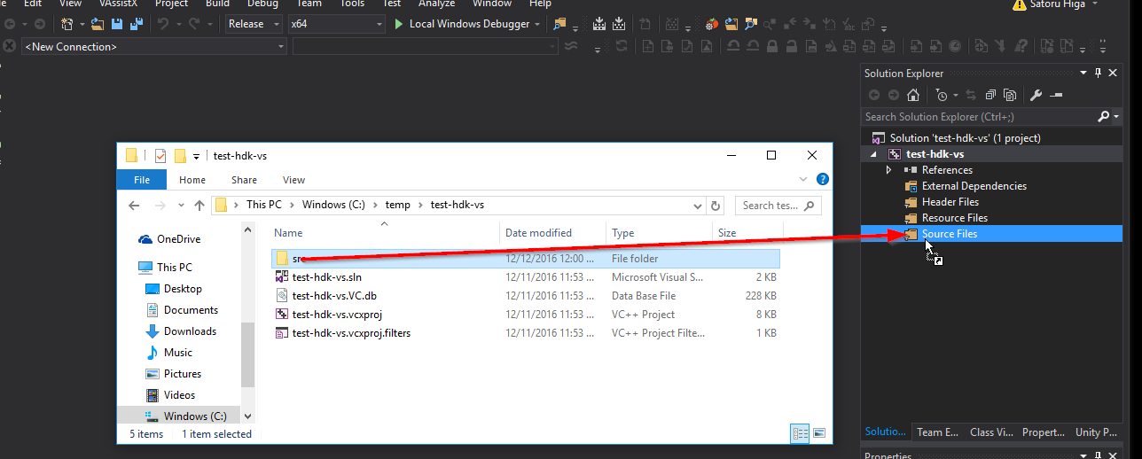Open the Analyze menu
Viewport: 1142px width, 459px height.
pyautogui.click(x=436, y=4)
